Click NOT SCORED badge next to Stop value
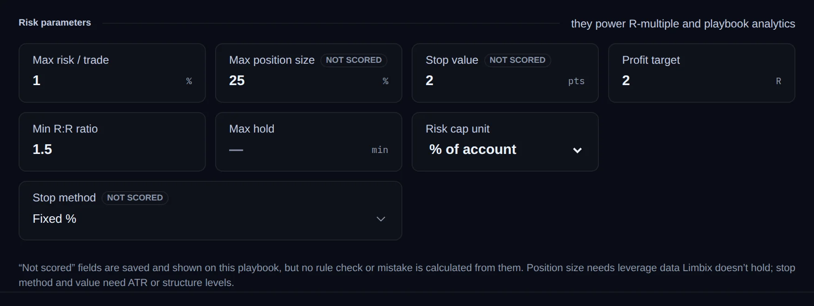Viewport: 814px width, 306px height. 517,60
